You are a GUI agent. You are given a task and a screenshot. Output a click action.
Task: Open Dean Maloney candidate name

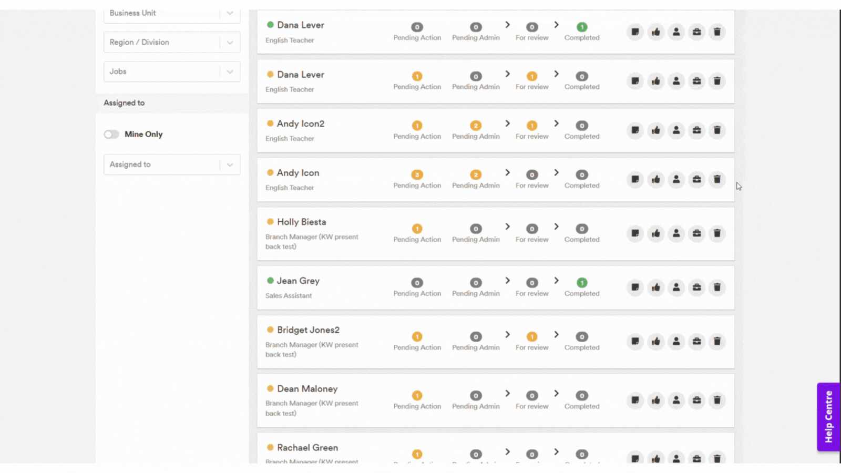[307, 389]
